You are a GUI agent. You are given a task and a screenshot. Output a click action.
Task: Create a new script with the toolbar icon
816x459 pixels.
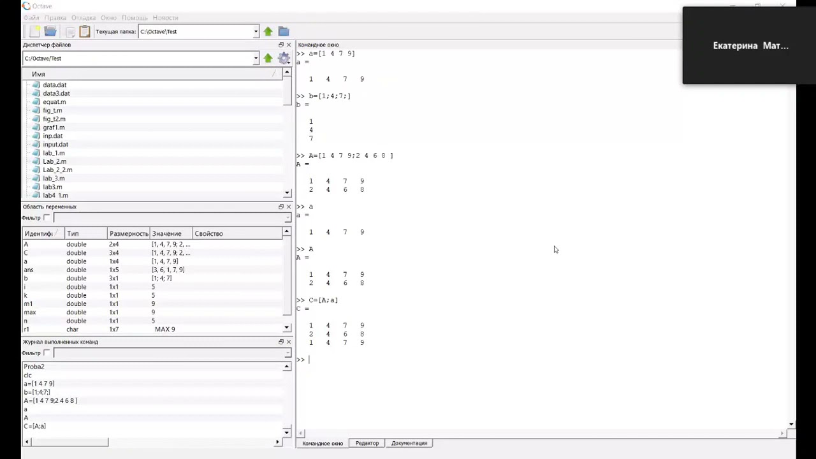tap(34, 31)
